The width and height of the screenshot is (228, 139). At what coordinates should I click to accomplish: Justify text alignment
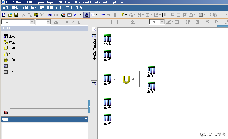click(x=105, y=22)
